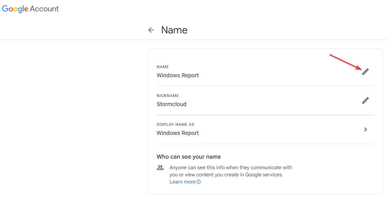The height and width of the screenshot is (198, 388).
Task: Click the pencil icon beside NICKNAME
Action: tap(365, 100)
